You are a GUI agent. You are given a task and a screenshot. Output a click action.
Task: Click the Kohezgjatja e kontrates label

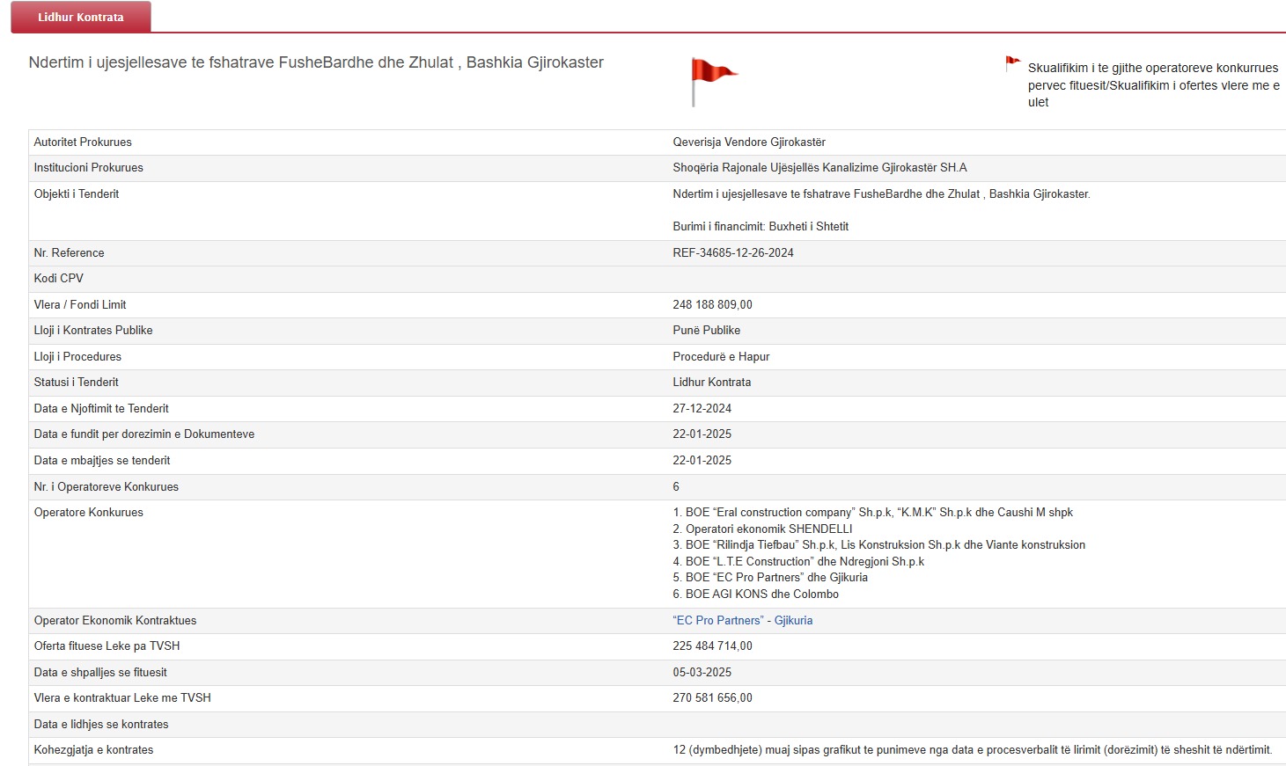(93, 749)
